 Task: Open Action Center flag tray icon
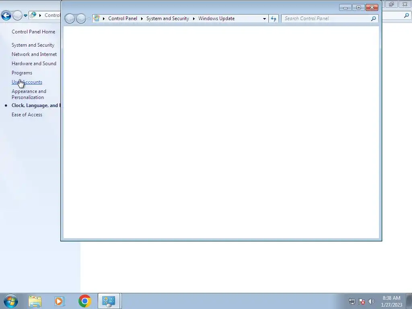(x=362, y=301)
